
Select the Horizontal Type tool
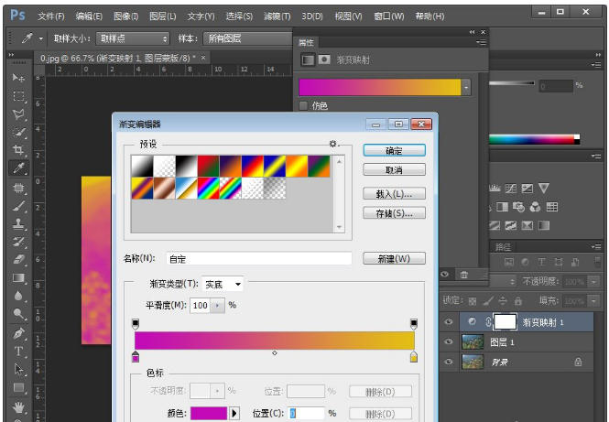click(x=18, y=351)
